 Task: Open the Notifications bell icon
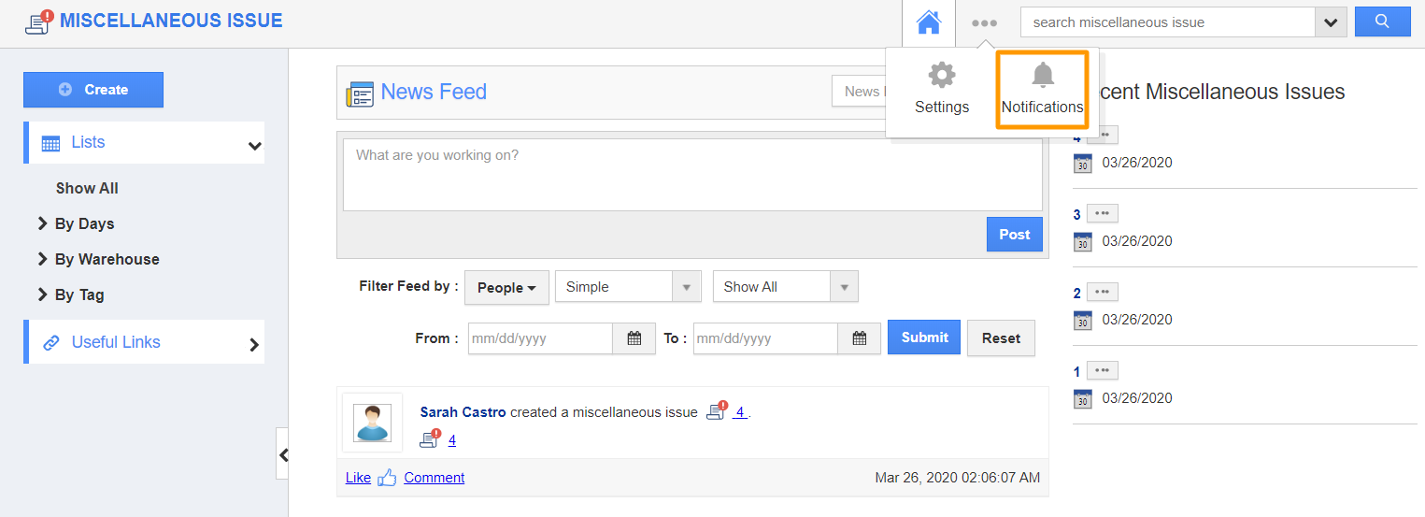pos(1042,76)
